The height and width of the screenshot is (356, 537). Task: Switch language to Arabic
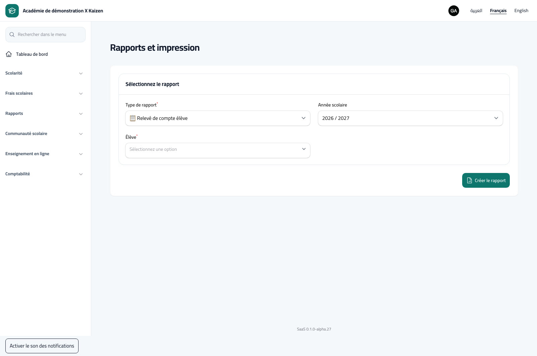click(476, 11)
